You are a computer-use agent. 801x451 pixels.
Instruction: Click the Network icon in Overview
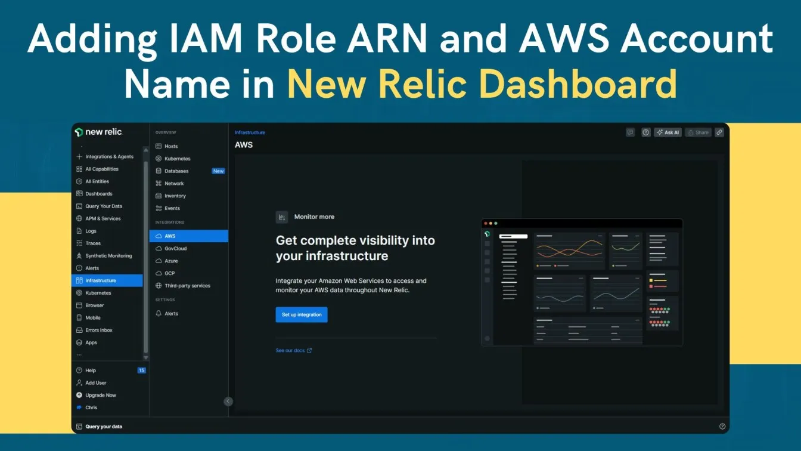pyautogui.click(x=159, y=184)
